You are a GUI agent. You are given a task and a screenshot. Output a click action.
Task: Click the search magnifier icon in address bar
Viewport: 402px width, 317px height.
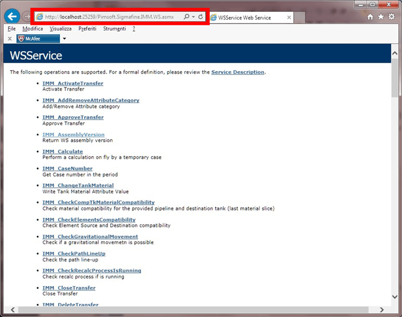coord(186,17)
